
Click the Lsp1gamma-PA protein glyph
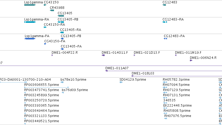click(x=30, y=39)
